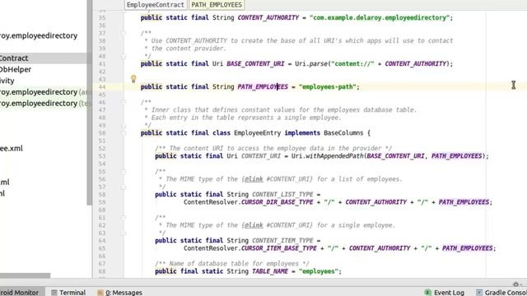Click on CURSOR_DIR_BASE_TYPE reference
The height and width of the screenshot is (296, 527).
pyautogui.click(x=277, y=202)
